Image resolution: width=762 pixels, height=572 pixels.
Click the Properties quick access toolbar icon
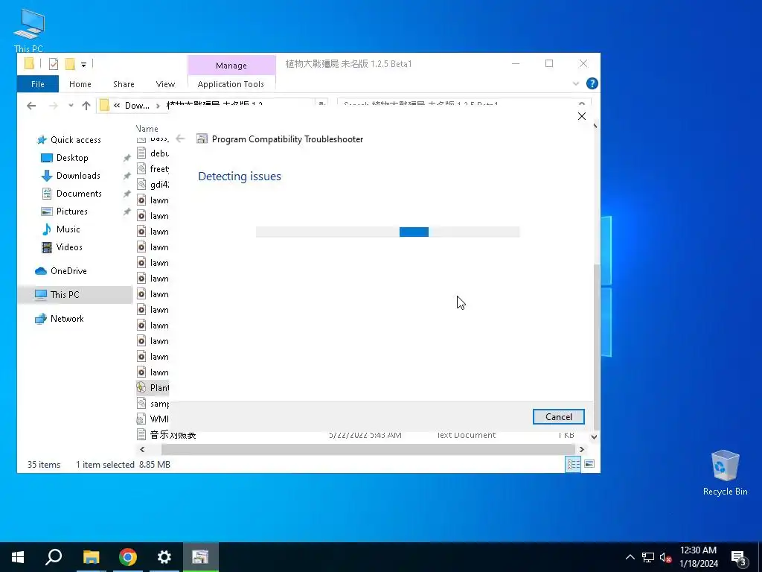[x=54, y=64]
